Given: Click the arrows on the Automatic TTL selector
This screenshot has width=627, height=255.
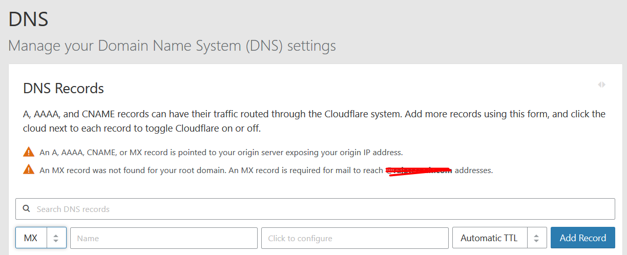Looking at the screenshot, I should [x=536, y=238].
